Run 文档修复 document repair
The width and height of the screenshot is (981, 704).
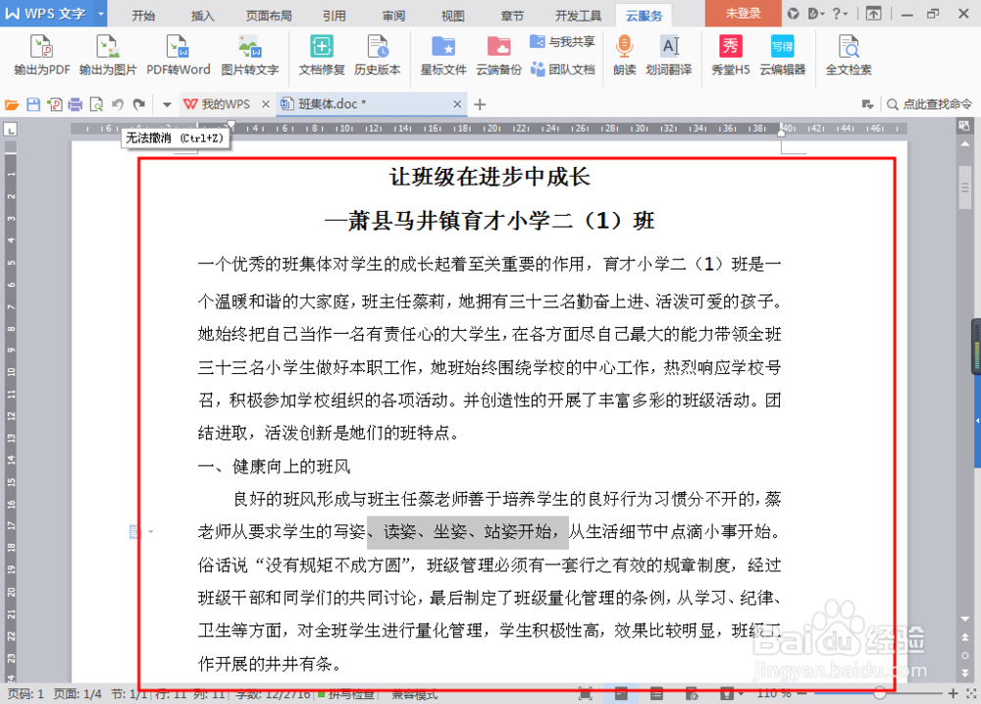click(322, 55)
